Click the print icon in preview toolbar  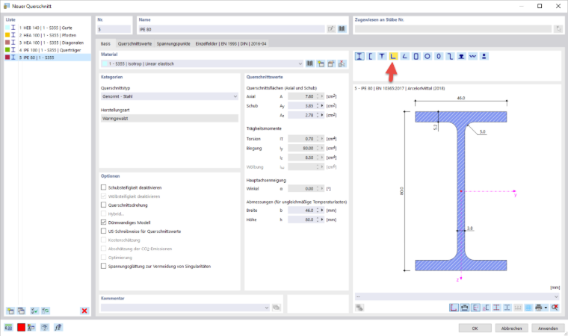point(539,308)
